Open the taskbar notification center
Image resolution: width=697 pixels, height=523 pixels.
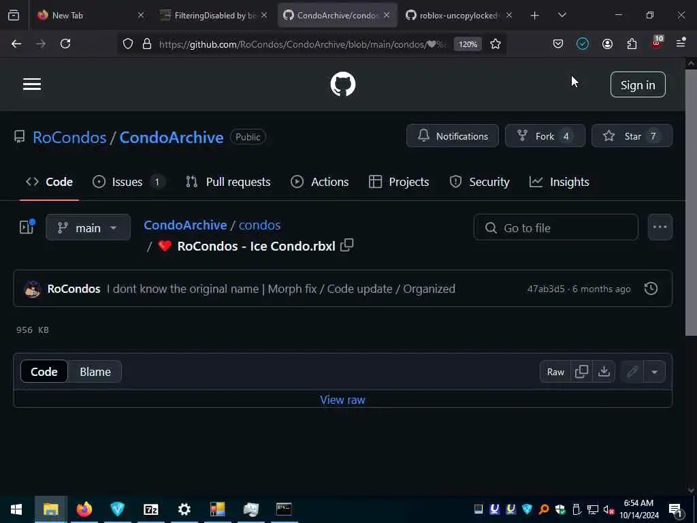tap(676, 509)
